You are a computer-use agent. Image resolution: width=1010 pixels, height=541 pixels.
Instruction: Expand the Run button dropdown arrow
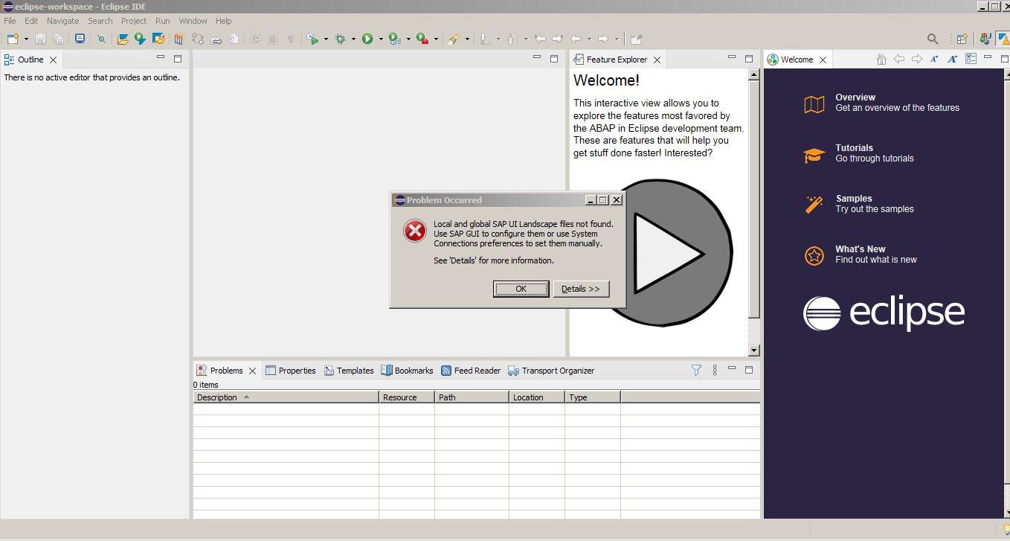[x=381, y=39]
